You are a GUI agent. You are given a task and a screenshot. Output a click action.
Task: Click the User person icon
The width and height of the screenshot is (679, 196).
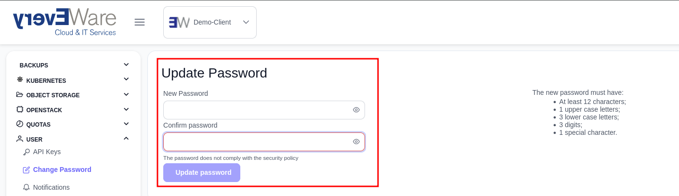(20, 139)
